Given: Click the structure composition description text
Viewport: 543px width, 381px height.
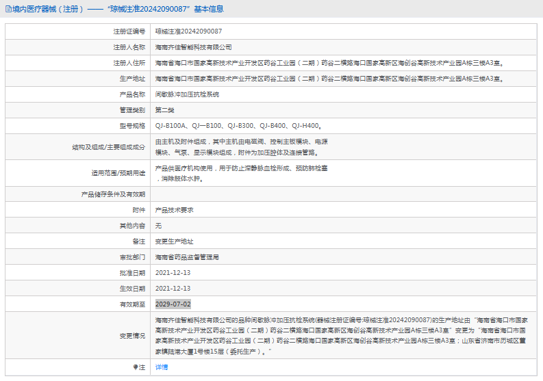Looking at the screenshot, I should pyautogui.click(x=242, y=147).
